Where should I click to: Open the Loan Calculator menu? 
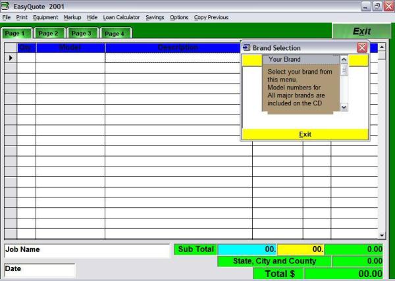click(x=121, y=17)
